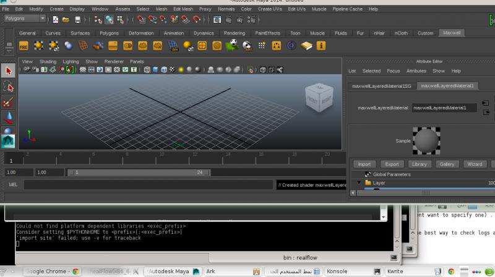The image size is (495, 277).
Task: Click the Library button
Action: click(x=420, y=164)
